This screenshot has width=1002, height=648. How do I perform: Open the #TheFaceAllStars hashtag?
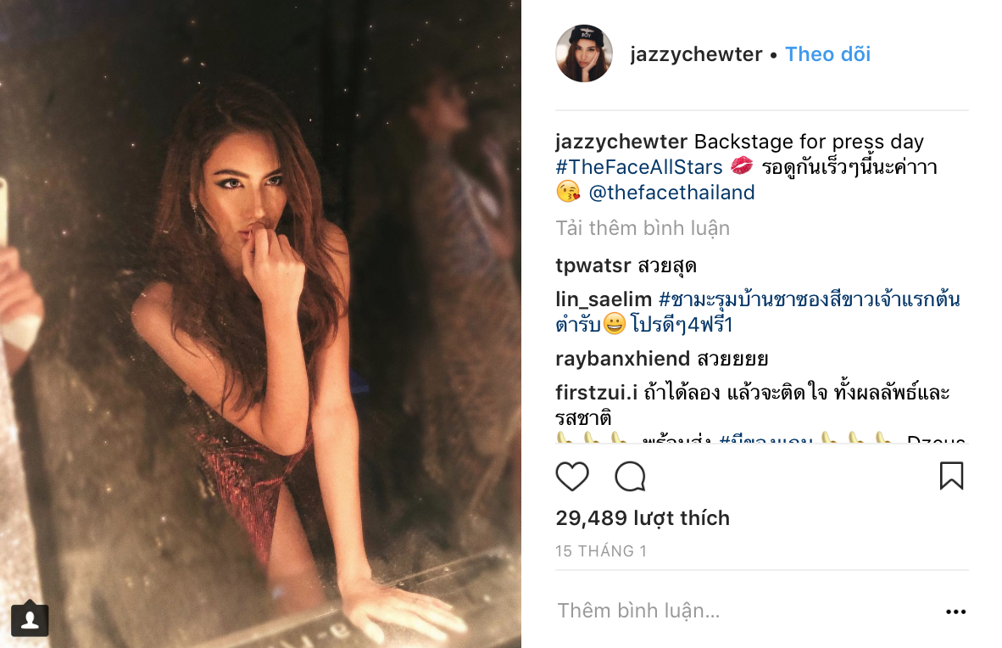[638, 167]
